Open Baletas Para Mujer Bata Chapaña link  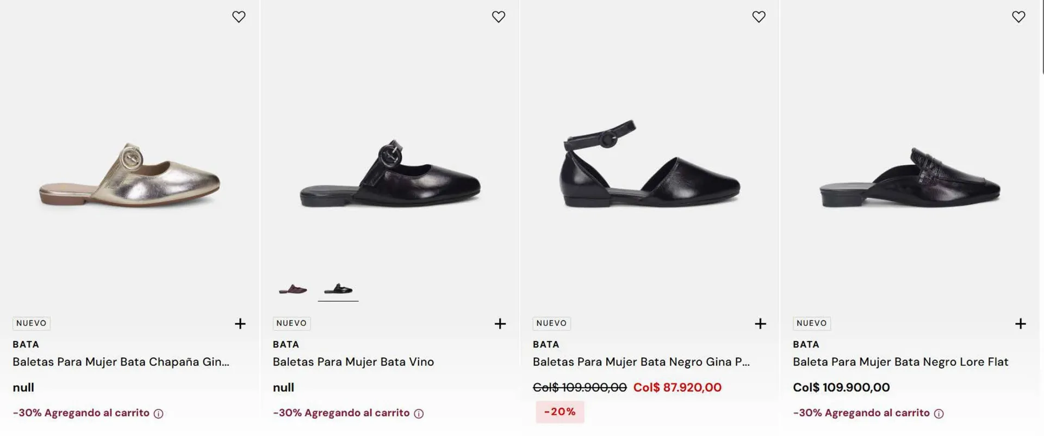tap(121, 362)
